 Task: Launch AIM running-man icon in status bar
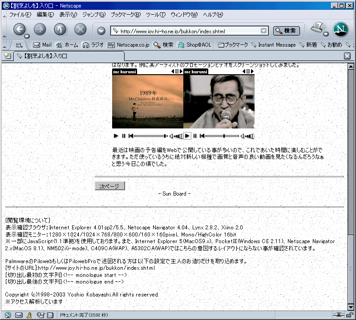tap(29, 315)
